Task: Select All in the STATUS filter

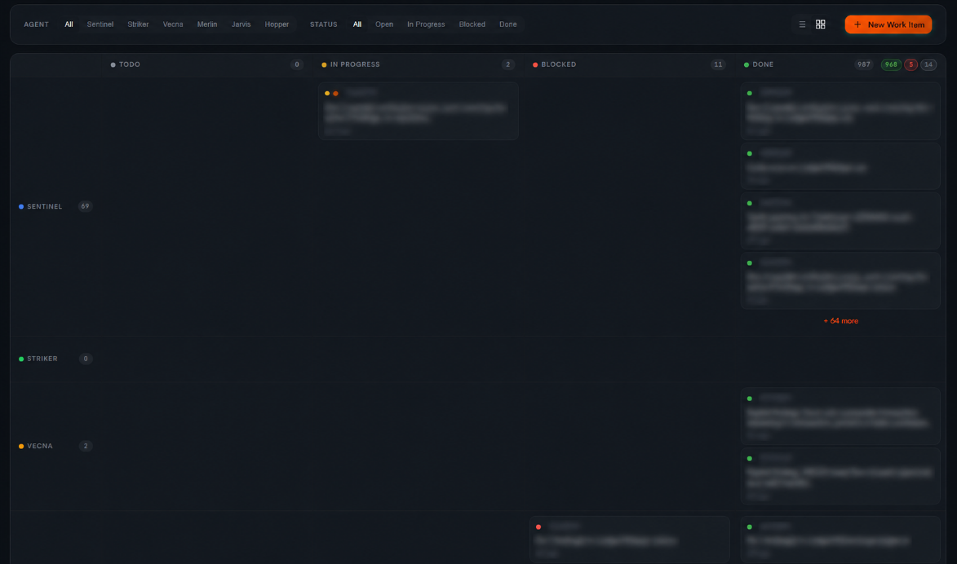Action: click(x=357, y=24)
